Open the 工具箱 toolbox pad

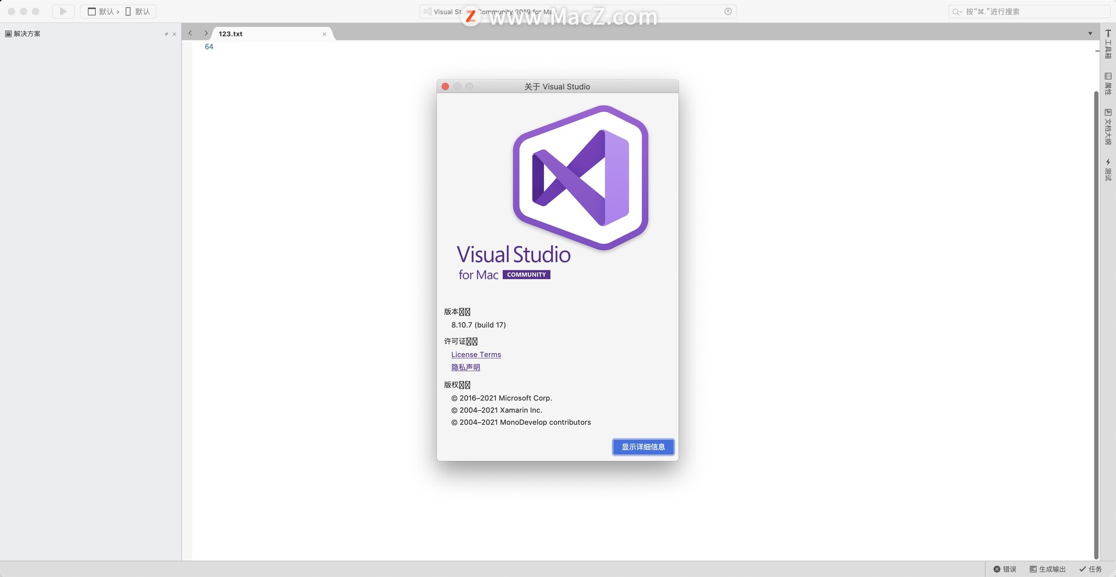coord(1108,44)
